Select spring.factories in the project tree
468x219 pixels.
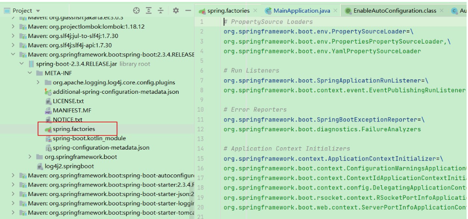[x=74, y=129]
